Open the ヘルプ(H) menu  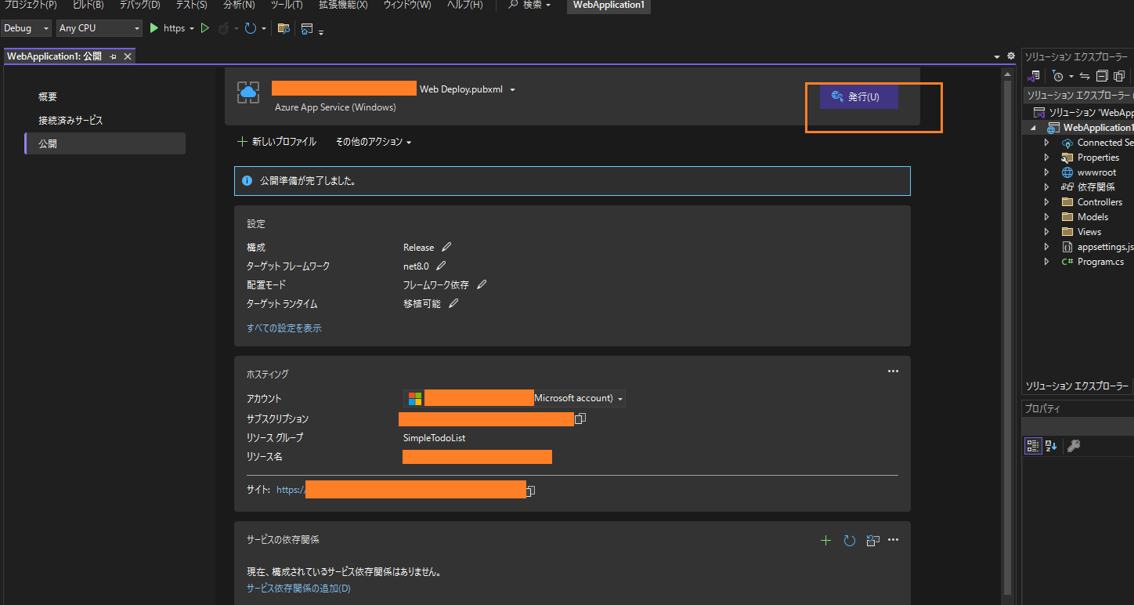pos(464,5)
